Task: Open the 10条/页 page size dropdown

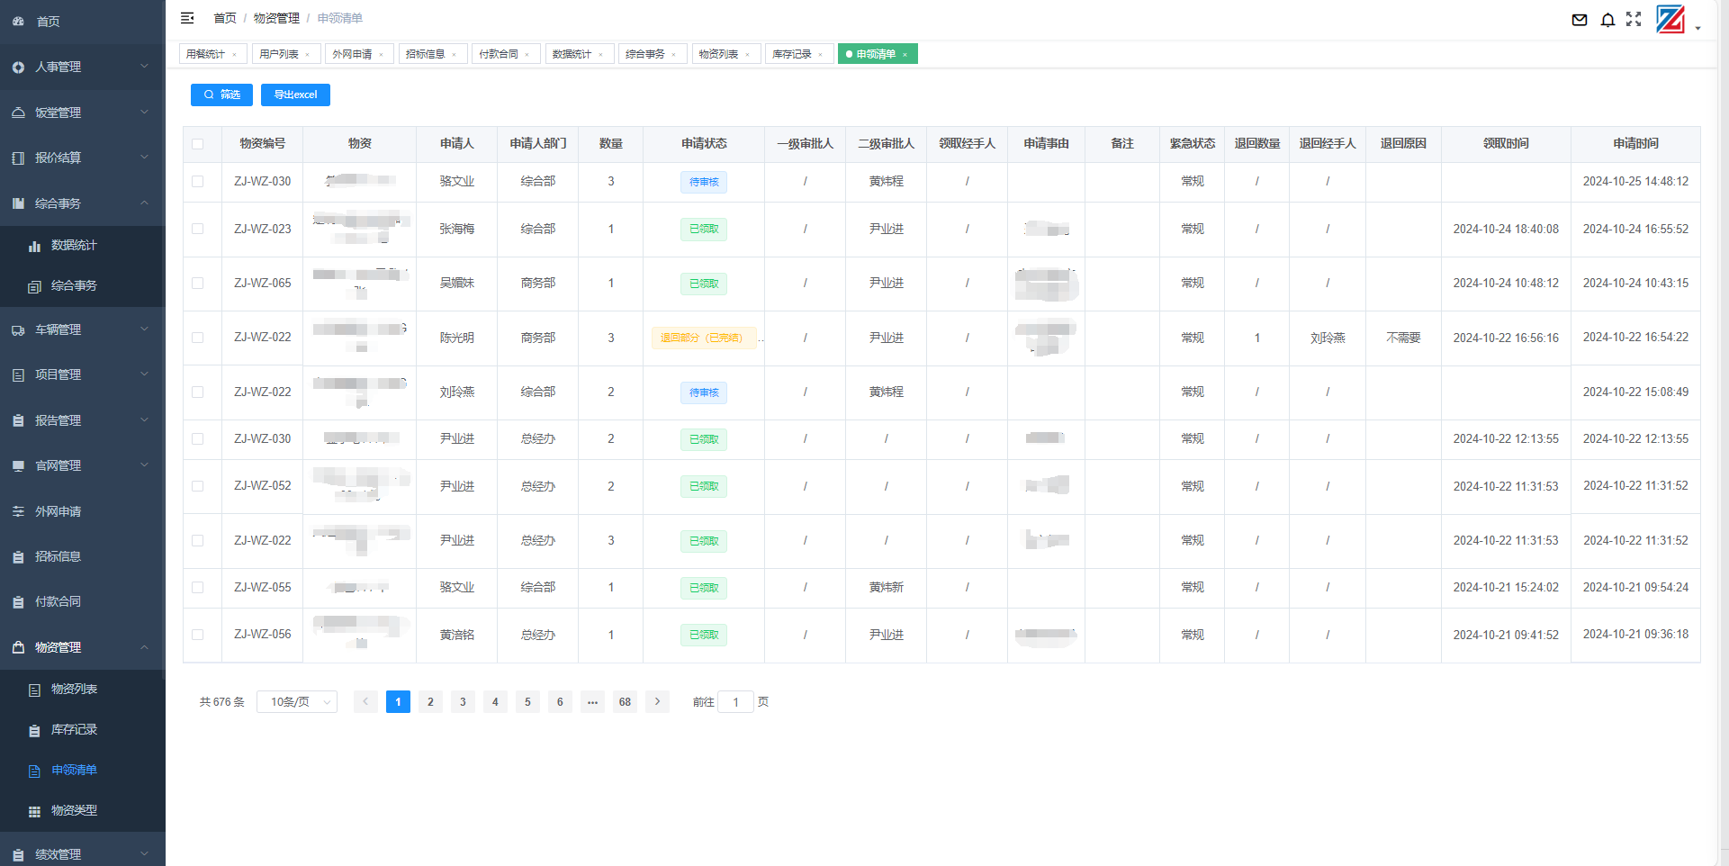Action: 297,702
